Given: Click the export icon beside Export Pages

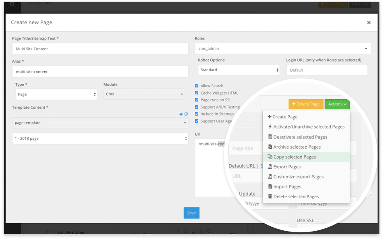Looking at the screenshot, I should 270,167.
